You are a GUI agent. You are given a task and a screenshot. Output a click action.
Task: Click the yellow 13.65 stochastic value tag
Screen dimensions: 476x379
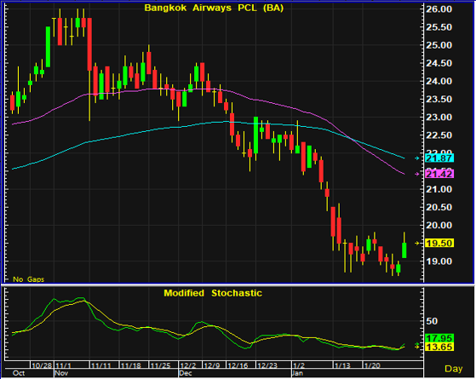(439, 347)
